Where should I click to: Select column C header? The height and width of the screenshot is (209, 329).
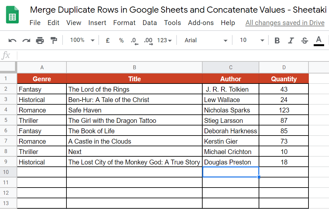pyautogui.click(x=231, y=67)
